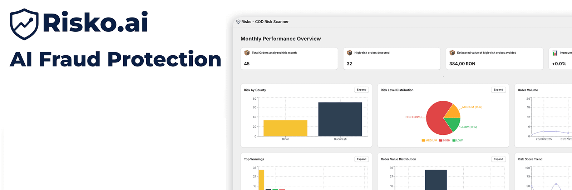Image resolution: width=572 pixels, height=190 pixels.
Task: Click the small shield icon beside COD Risk Scanner
Action: point(238,22)
